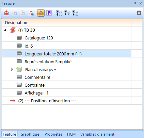Pin the Feature panel with pushpin icon
The image size is (144, 138).
click(x=135, y=3)
